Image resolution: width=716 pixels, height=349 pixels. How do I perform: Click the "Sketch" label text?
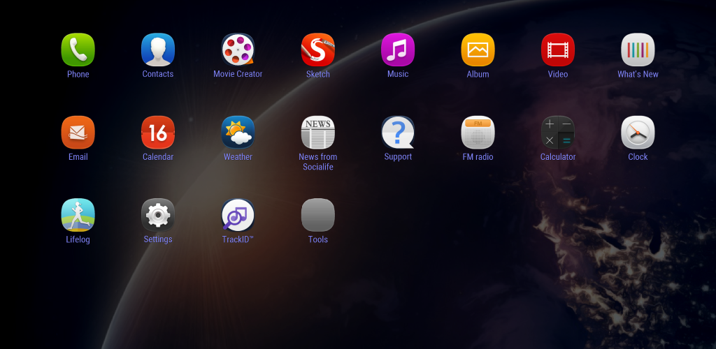pos(318,74)
